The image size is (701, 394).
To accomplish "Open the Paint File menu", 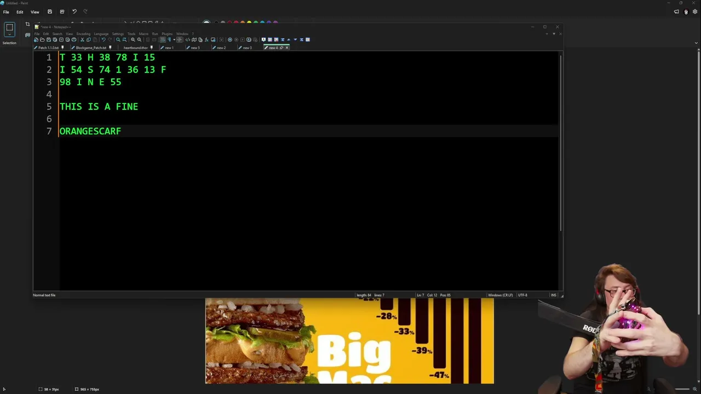I will 6,12.
